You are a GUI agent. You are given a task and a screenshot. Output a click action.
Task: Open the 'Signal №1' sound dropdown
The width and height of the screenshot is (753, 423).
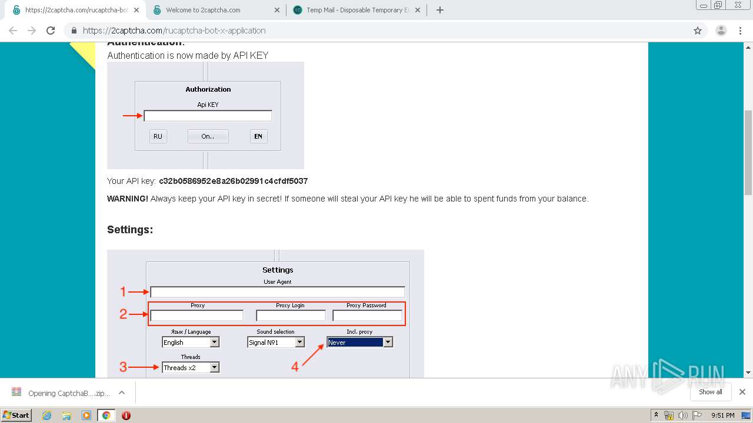(x=276, y=342)
